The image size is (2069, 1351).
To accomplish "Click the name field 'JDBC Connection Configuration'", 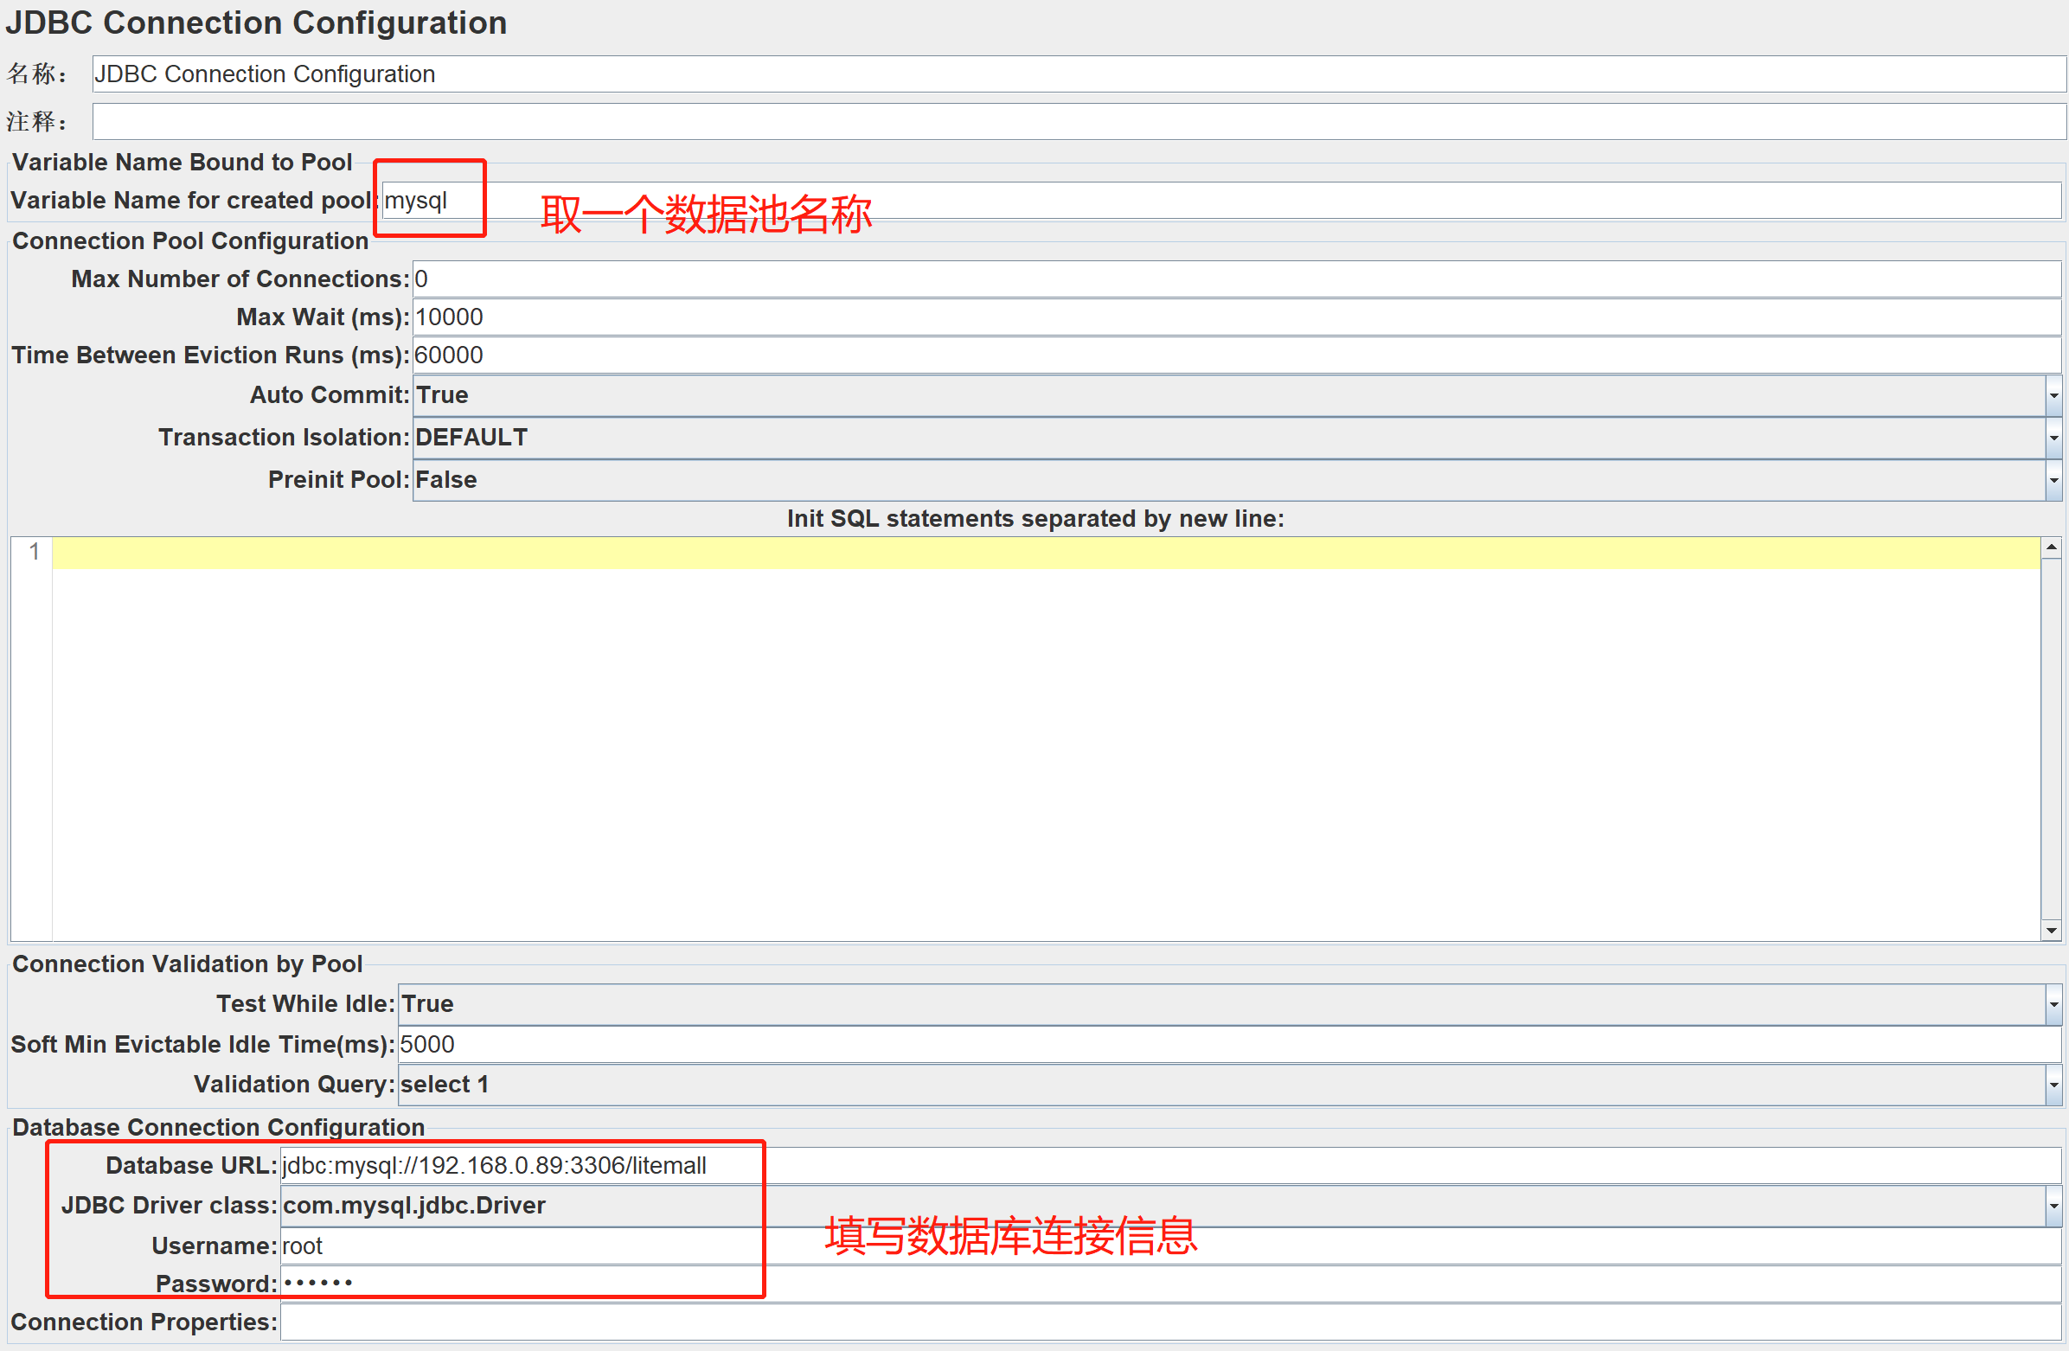I will click(1078, 74).
